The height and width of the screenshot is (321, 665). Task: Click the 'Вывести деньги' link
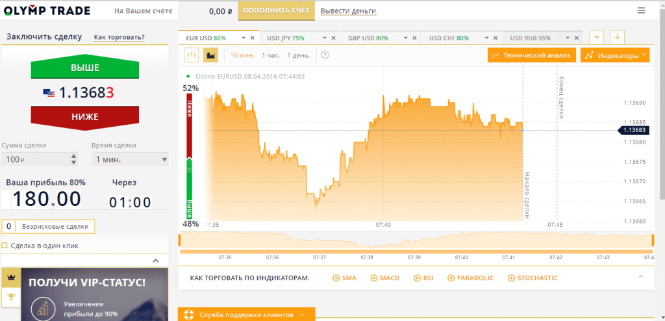coord(348,11)
